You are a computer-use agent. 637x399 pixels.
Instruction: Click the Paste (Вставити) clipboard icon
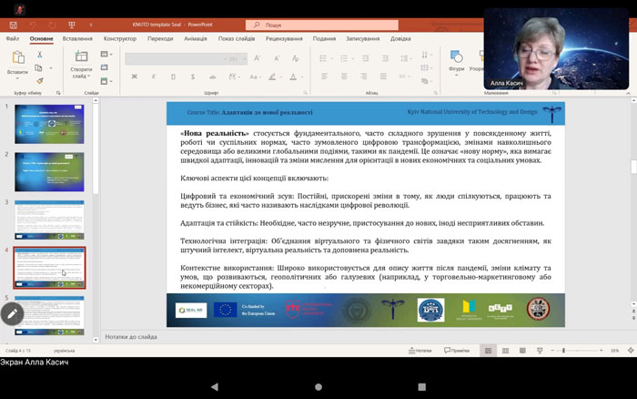pyautogui.click(x=16, y=59)
